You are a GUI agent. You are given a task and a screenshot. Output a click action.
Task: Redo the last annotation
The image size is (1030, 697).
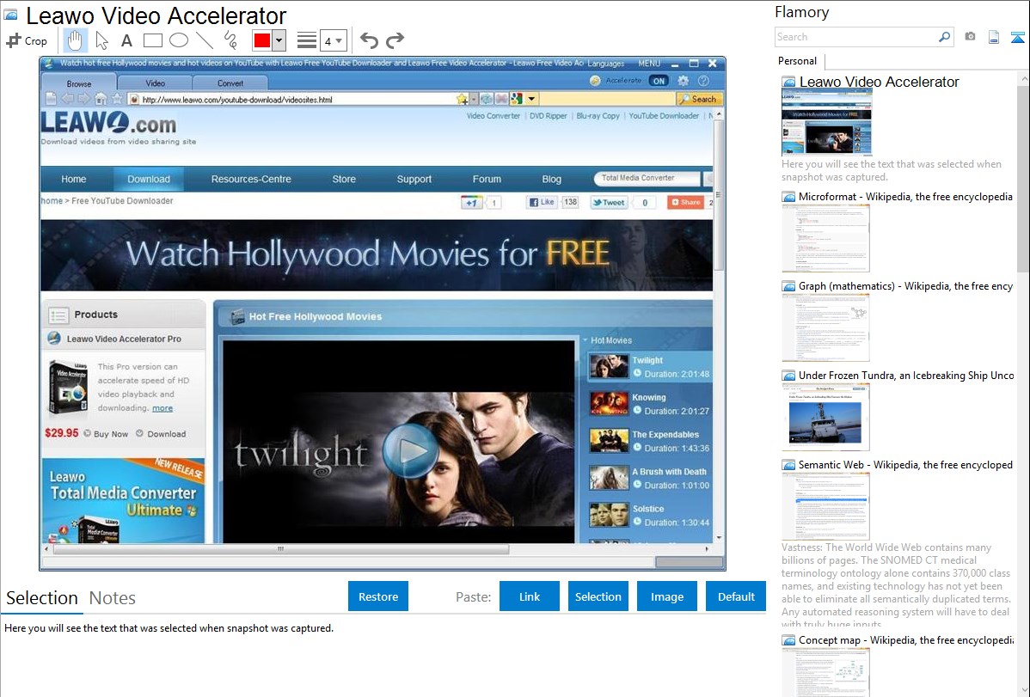click(395, 40)
